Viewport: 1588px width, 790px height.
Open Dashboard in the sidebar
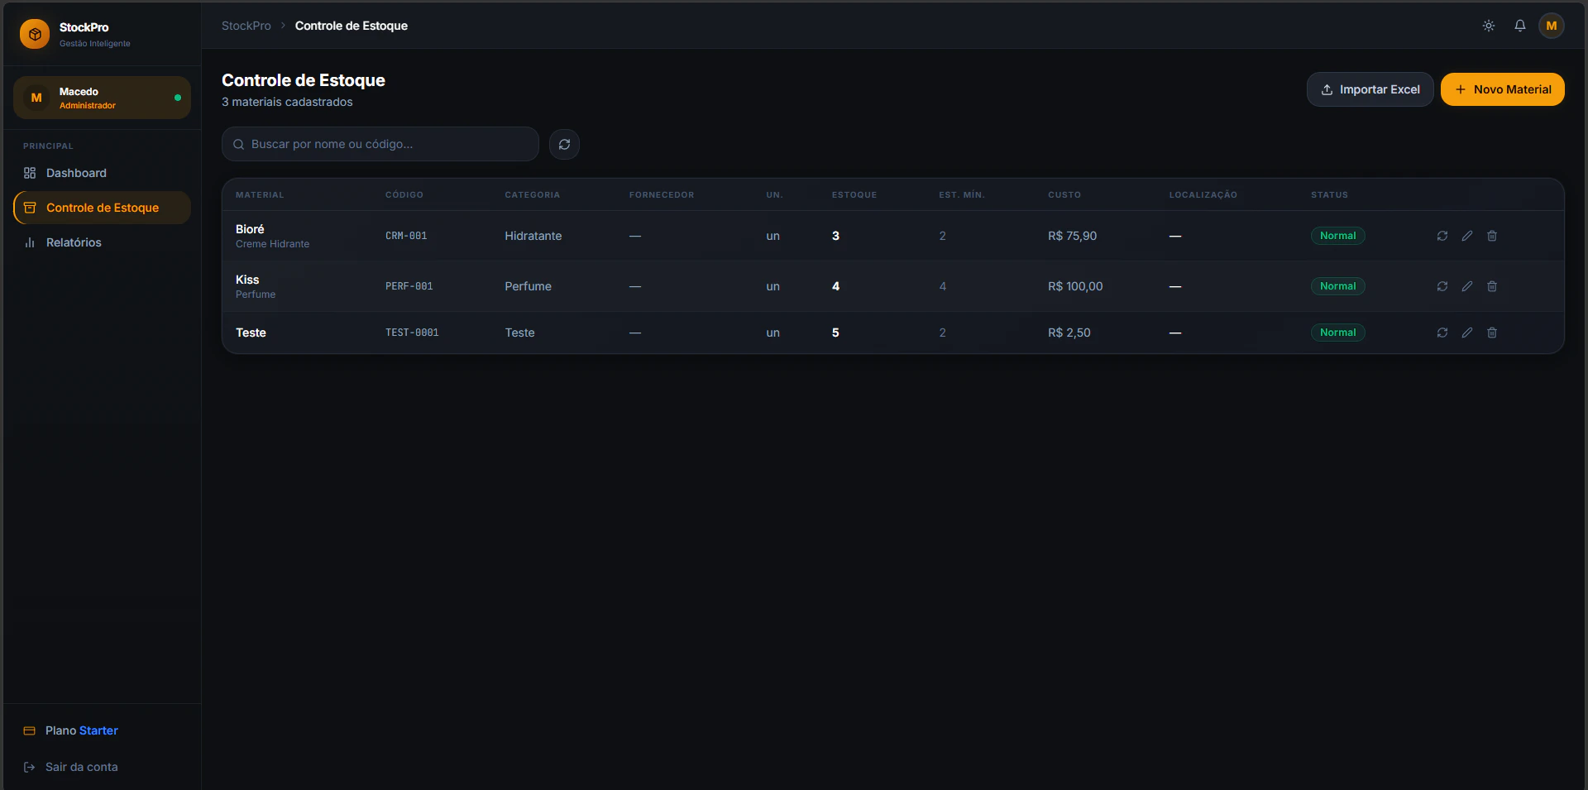[x=102, y=173]
